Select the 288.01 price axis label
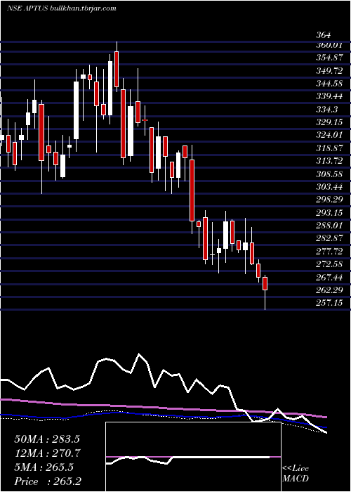Image resolution: width=351 pixels, height=492 pixels. 329,226
